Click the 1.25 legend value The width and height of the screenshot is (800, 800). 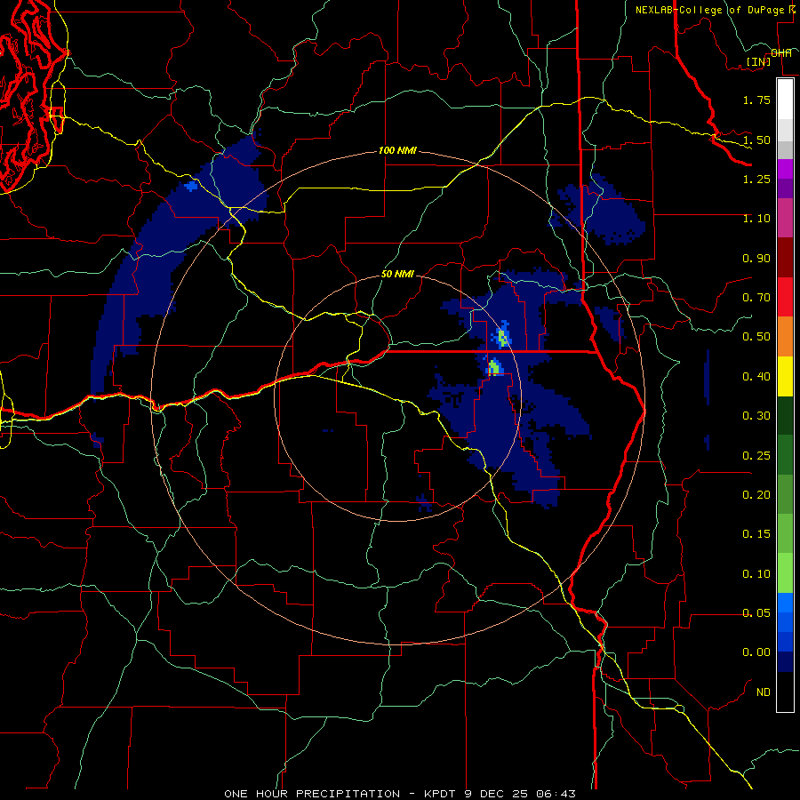click(756, 179)
